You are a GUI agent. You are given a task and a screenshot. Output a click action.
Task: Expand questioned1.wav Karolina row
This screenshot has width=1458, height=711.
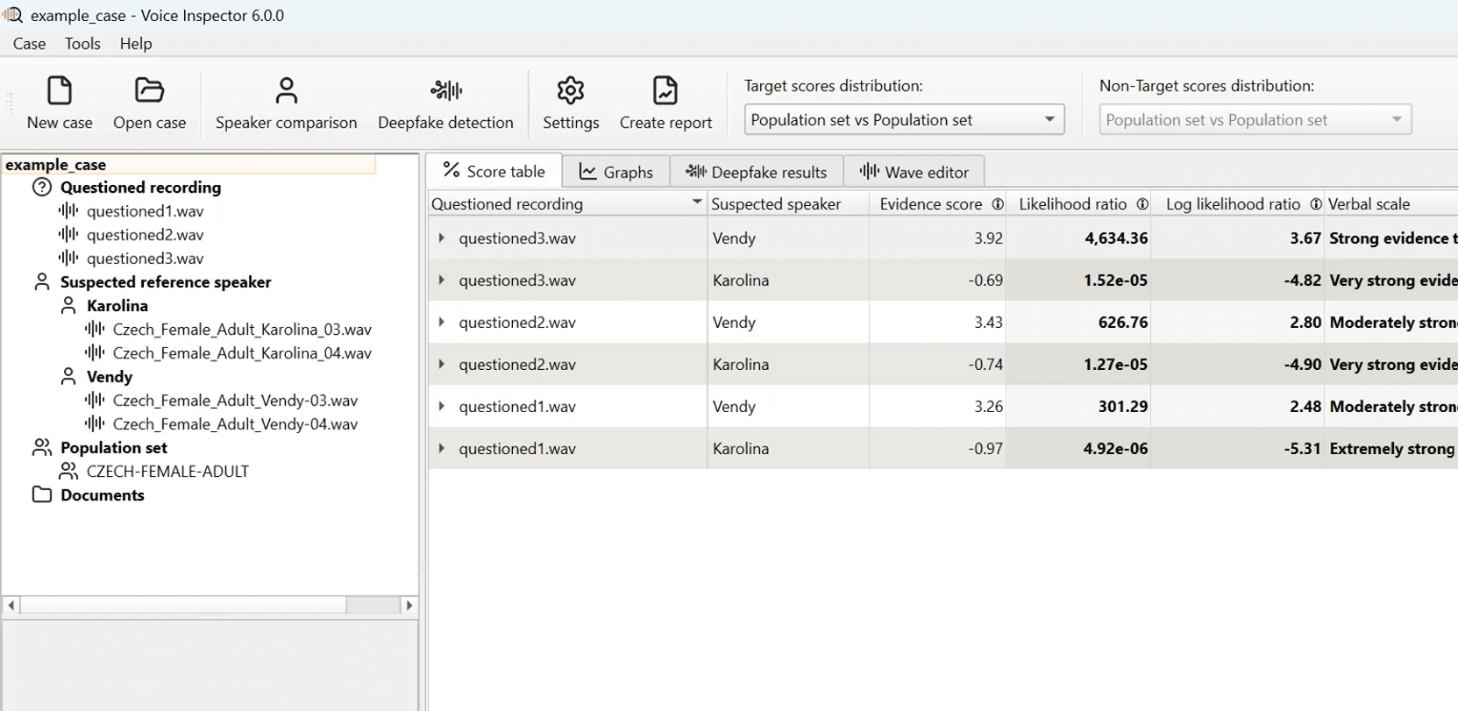tap(441, 448)
